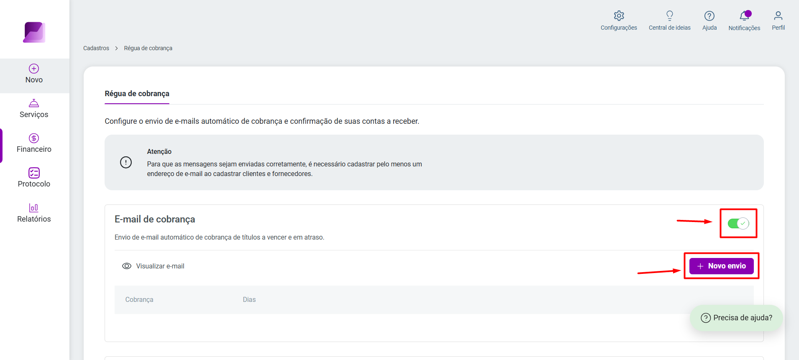Open the Serviços section in sidebar
The image size is (799, 360).
pyautogui.click(x=34, y=109)
